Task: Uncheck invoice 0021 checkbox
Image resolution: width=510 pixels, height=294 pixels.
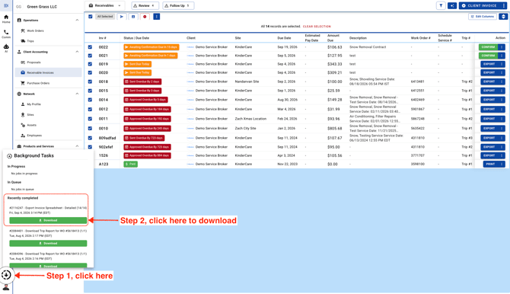Action: coord(90,56)
